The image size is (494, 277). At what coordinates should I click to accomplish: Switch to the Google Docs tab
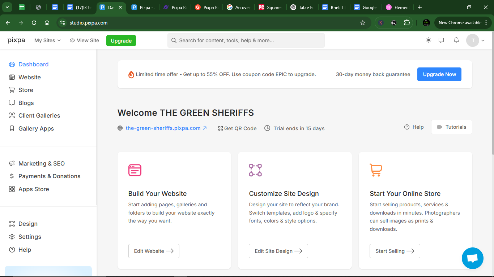pyautogui.click(x=366, y=7)
